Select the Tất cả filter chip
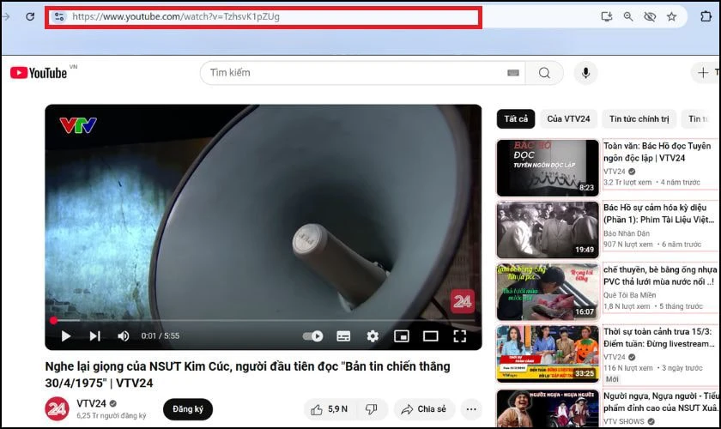The width and height of the screenshot is (721, 429). (x=516, y=119)
